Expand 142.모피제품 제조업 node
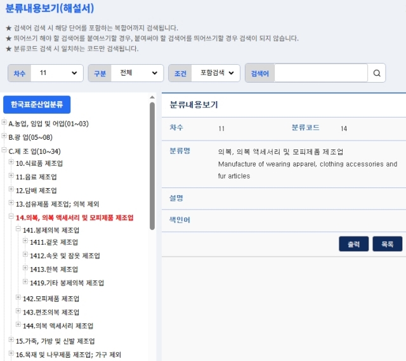The image size is (406, 361). (x=18, y=297)
